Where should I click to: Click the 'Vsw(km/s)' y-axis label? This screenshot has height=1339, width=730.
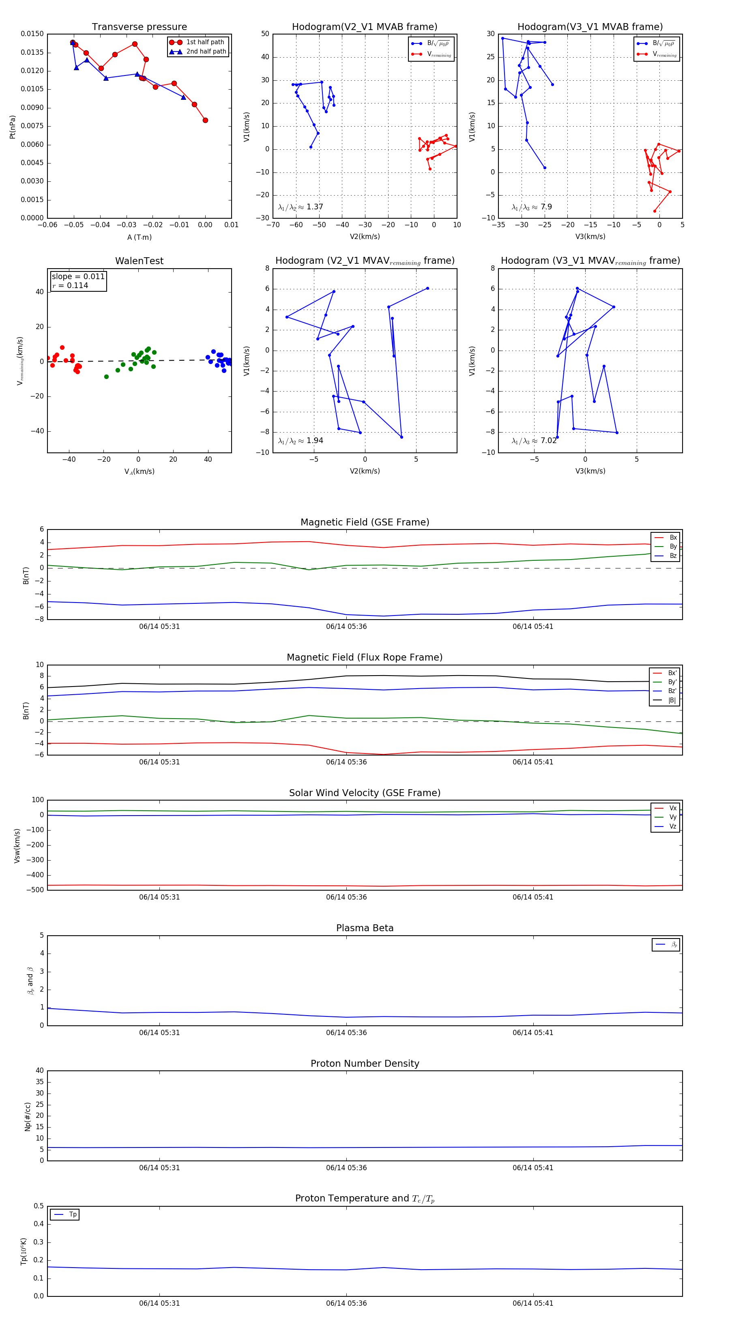[x=17, y=846]
